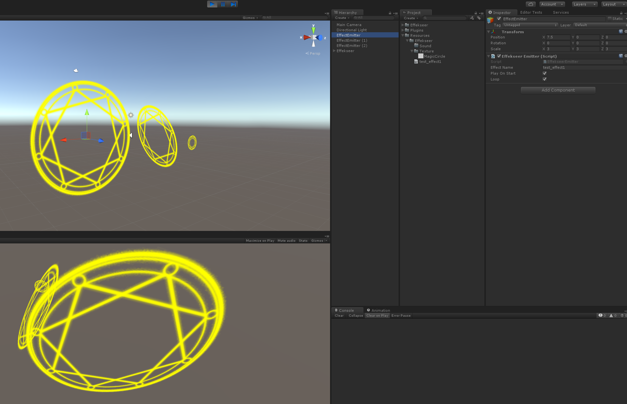The image size is (627, 404).
Task: Expand the Effekseer item in Hierarchy
Action: tap(334, 51)
